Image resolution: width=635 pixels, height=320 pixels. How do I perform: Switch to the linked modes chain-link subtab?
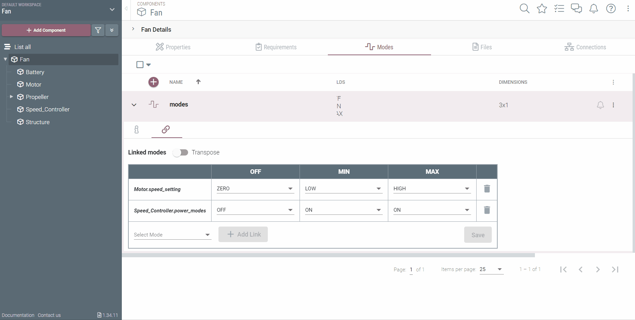166,130
